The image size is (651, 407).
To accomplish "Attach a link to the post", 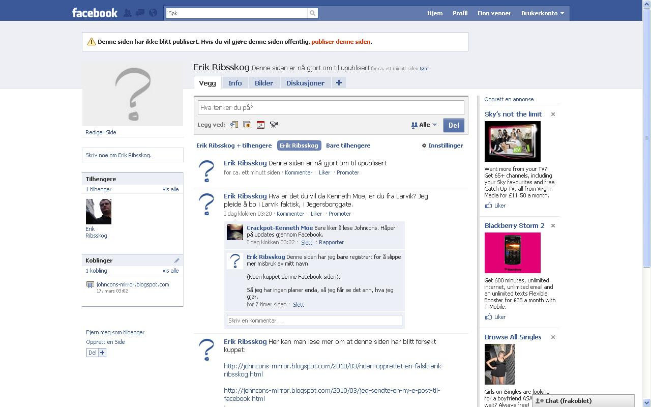I will 234,125.
